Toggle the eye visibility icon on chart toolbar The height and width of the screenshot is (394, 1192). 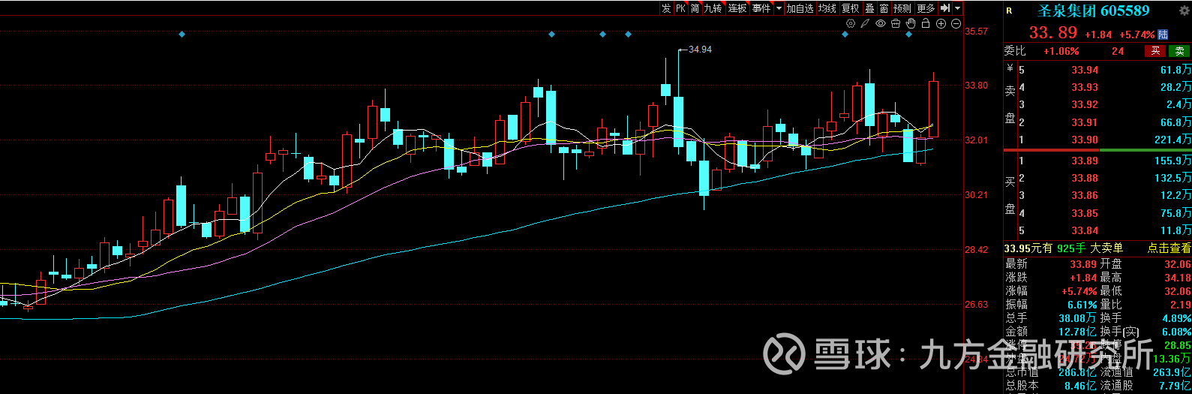tap(881, 24)
